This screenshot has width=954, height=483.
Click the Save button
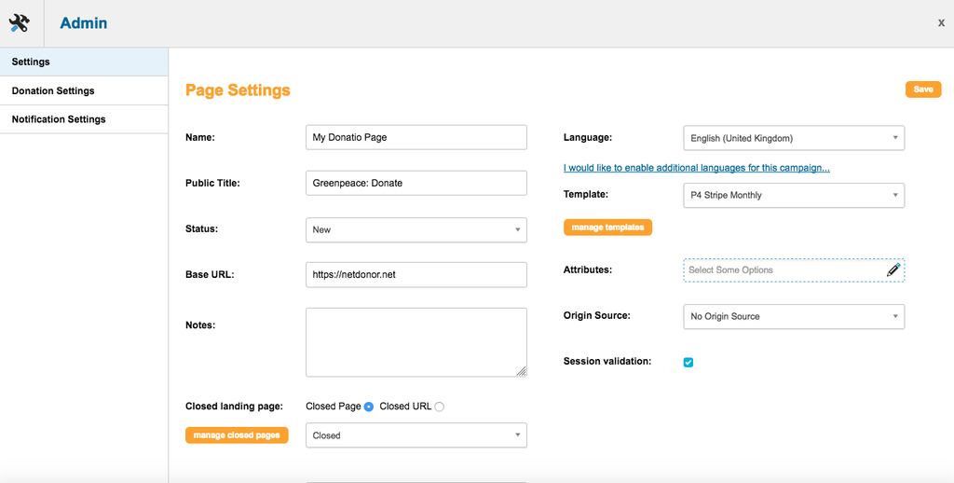coord(923,90)
